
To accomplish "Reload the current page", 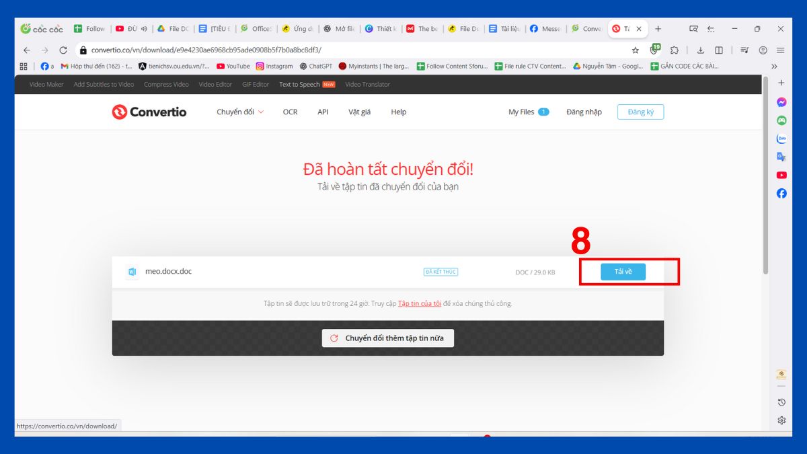I will click(63, 50).
